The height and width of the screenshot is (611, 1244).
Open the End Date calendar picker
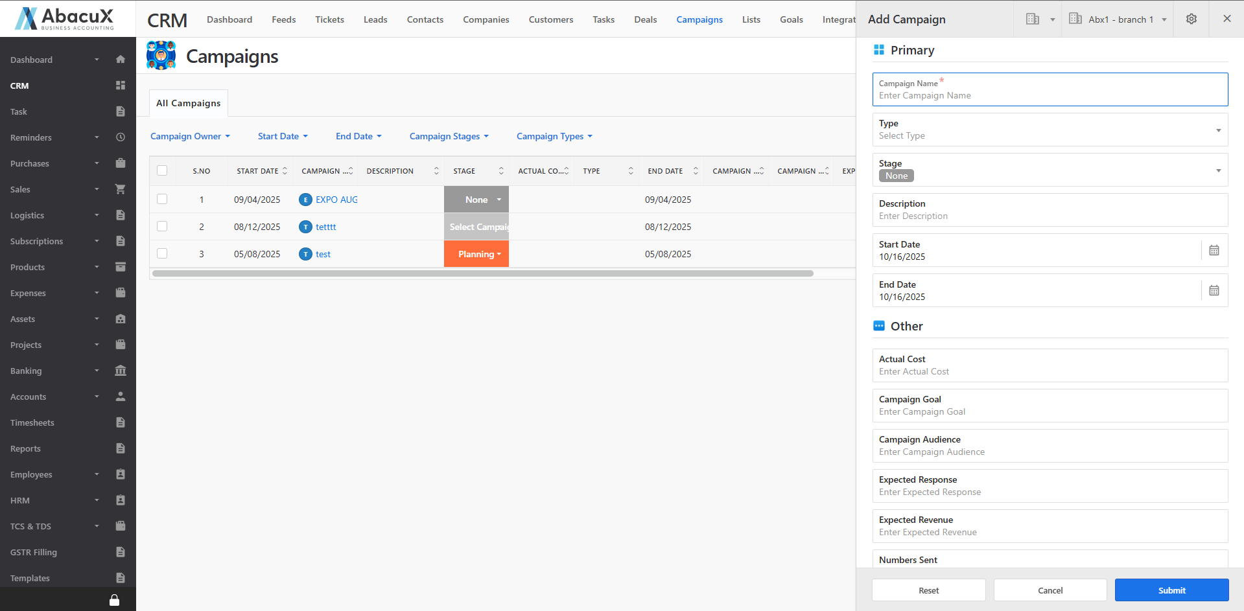pyautogui.click(x=1214, y=291)
